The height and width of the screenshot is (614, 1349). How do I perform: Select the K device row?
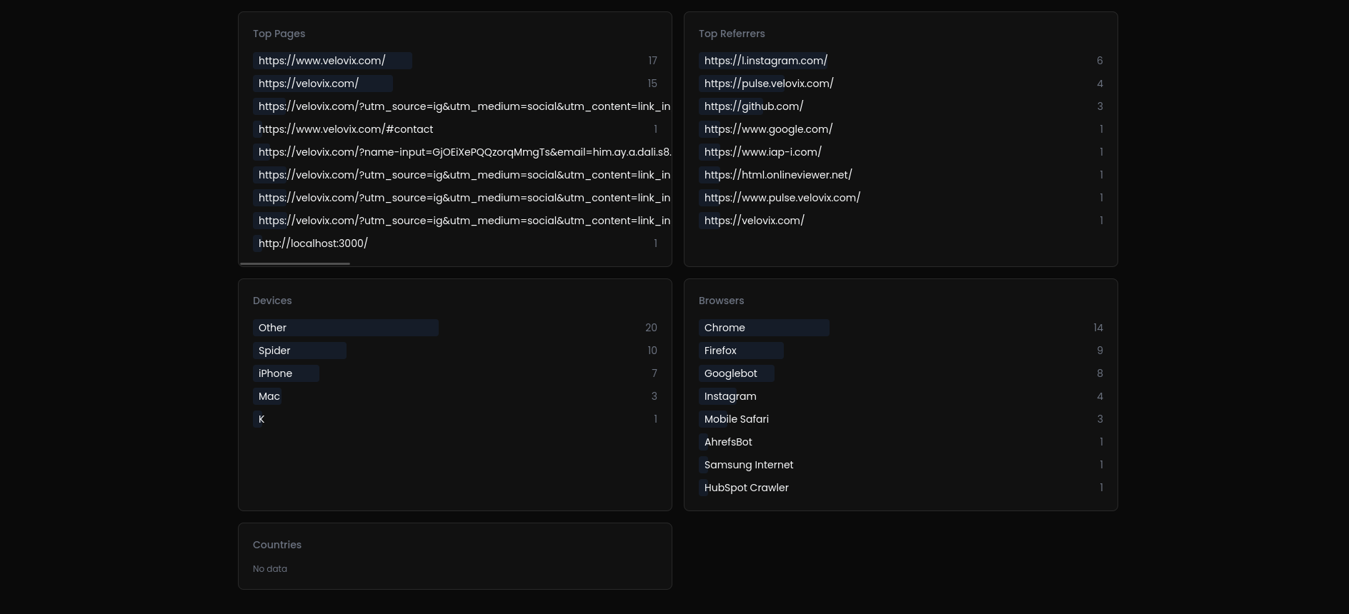(x=454, y=419)
